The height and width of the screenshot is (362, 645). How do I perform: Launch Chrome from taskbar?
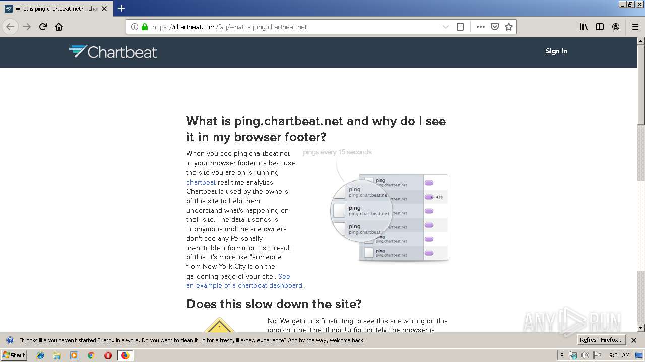coord(91,355)
